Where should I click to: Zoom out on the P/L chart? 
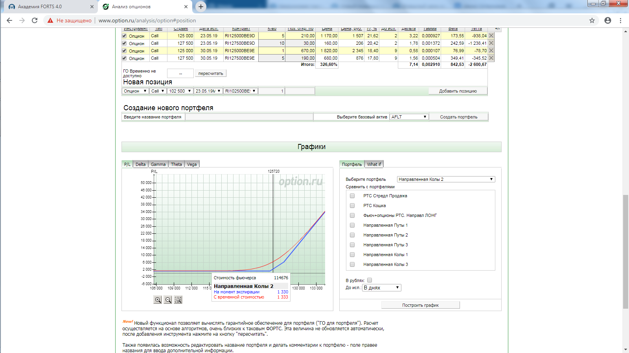tap(168, 300)
